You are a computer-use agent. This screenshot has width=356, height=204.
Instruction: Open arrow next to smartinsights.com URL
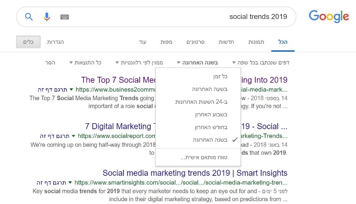[70, 182]
